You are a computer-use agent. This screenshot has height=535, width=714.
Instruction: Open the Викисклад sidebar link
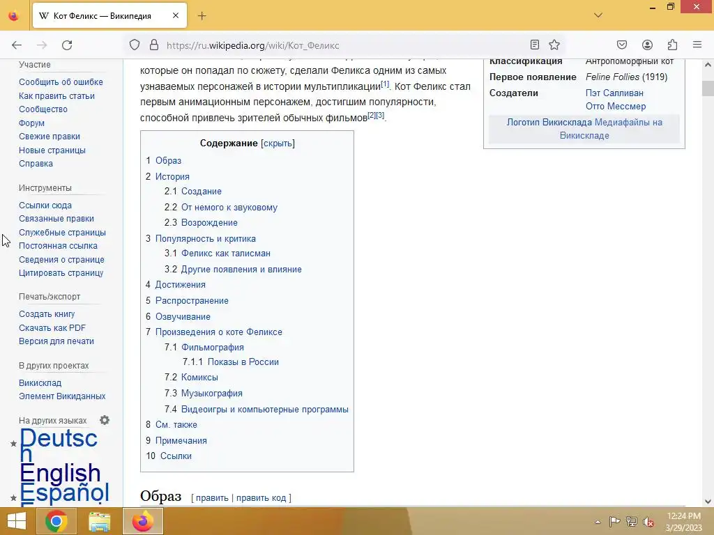[40, 383]
